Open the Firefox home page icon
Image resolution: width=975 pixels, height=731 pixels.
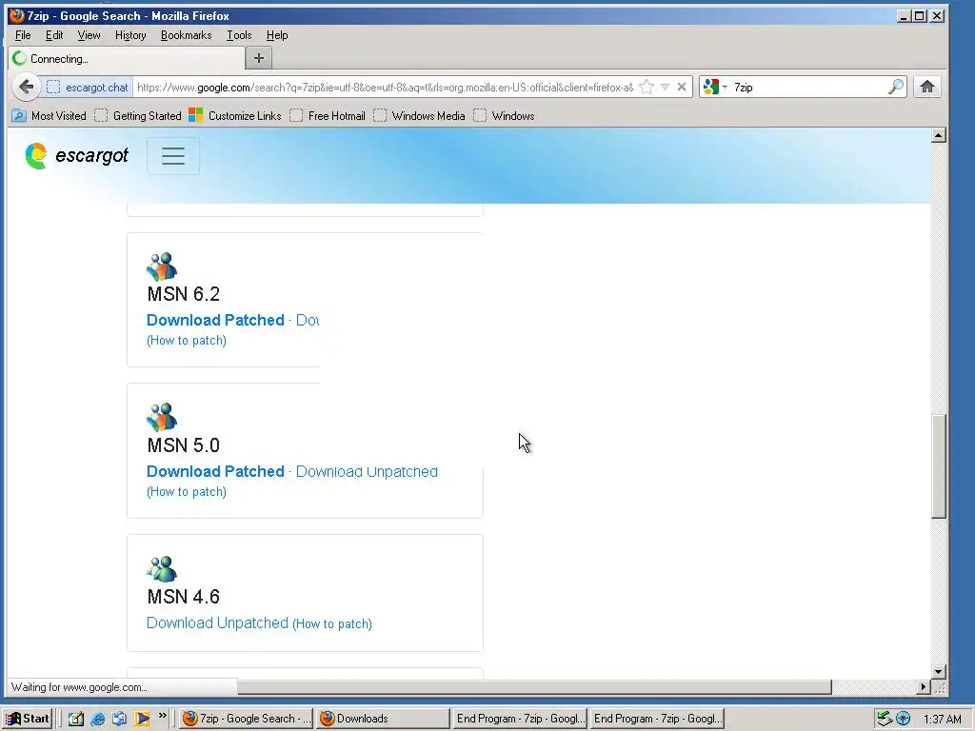(x=927, y=87)
